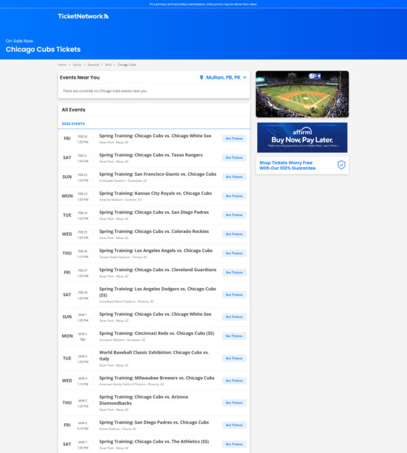Open Spring Training: Chicago Cubs vs. Texas Rangers
Screen dimensions: 407x453
[x=151, y=155]
